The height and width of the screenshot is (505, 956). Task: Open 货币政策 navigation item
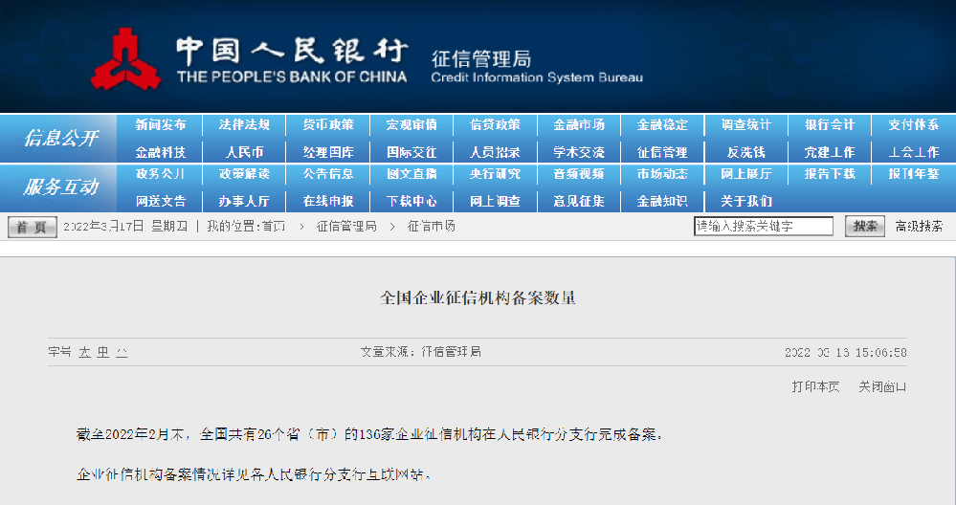(x=328, y=125)
